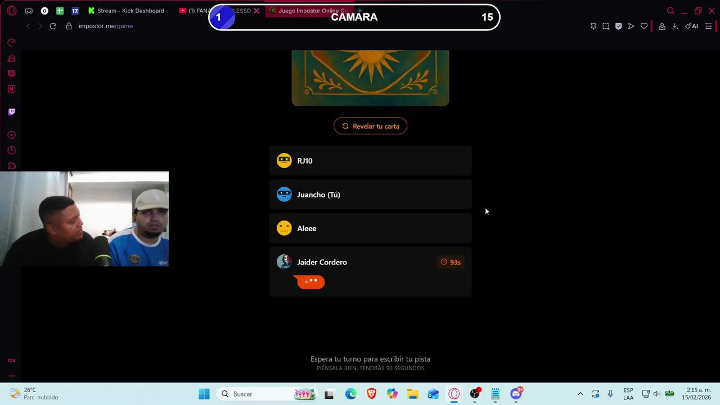Click the pinboard pin icon
720x405 pixels.
(x=593, y=26)
